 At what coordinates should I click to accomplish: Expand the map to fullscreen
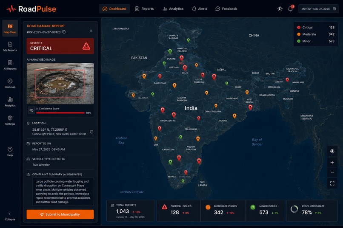[332, 183]
